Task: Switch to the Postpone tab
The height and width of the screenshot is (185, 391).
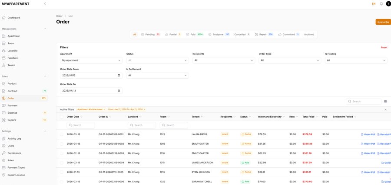Action: point(219,35)
